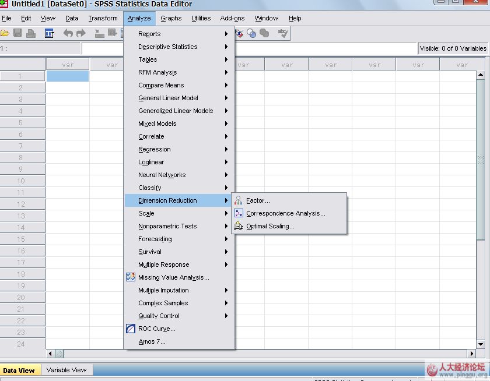This screenshot has height=381, width=490.
Task: Click the Print toolbar icon
Action: click(30, 33)
